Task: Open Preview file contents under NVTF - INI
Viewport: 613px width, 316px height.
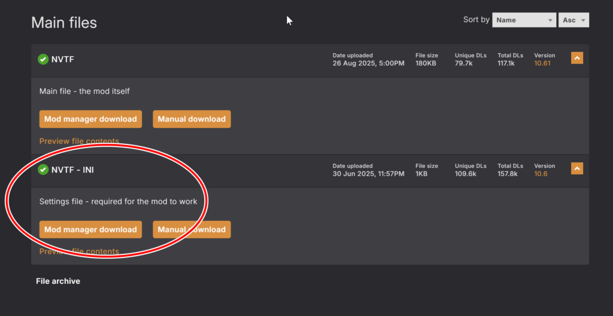Action: pyautogui.click(x=79, y=251)
